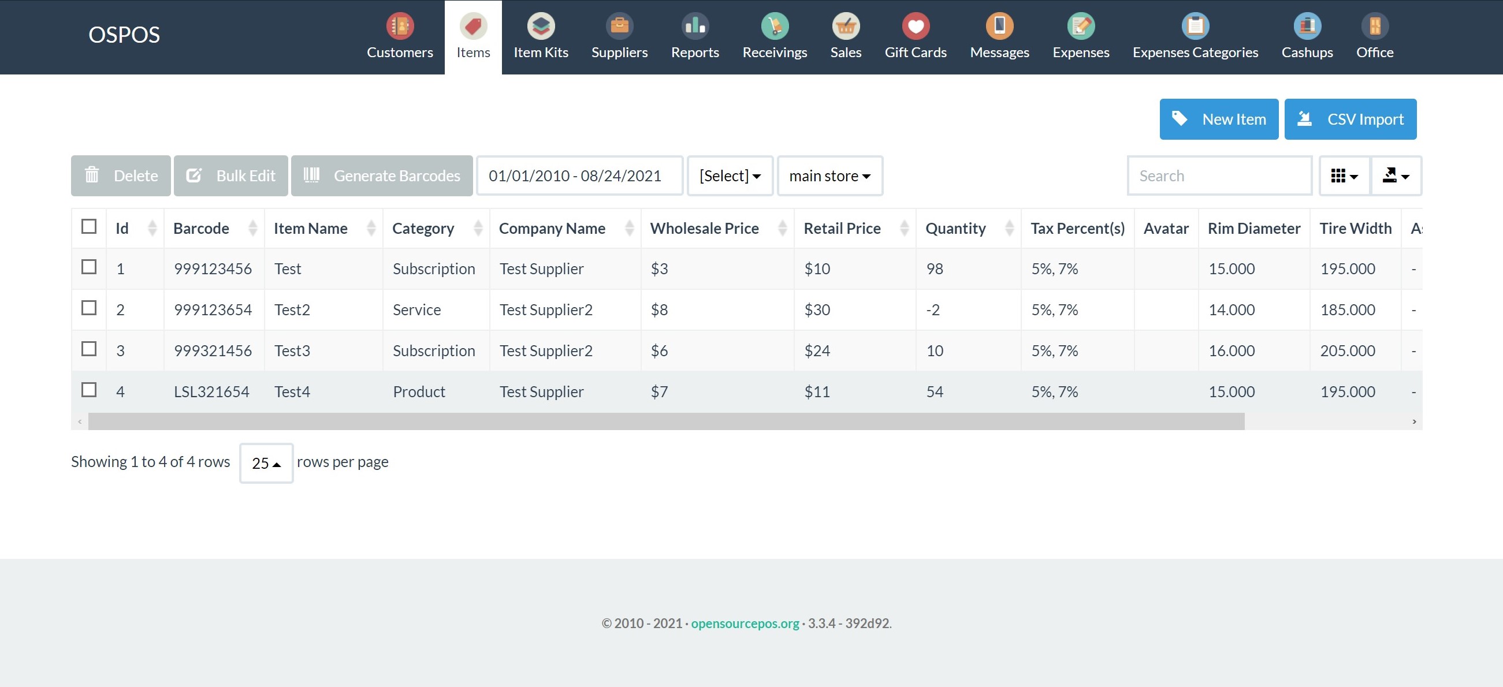Check the row checkbox for Test4
The height and width of the screenshot is (687, 1503).
(x=89, y=391)
